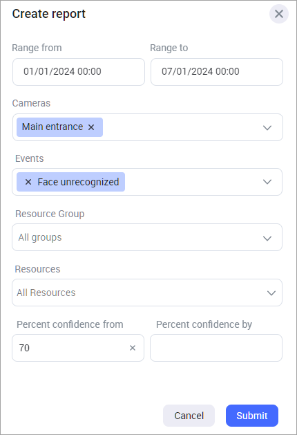Focus the Percent confidence by field
The height and width of the screenshot is (435, 297).
click(x=216, y=348)
